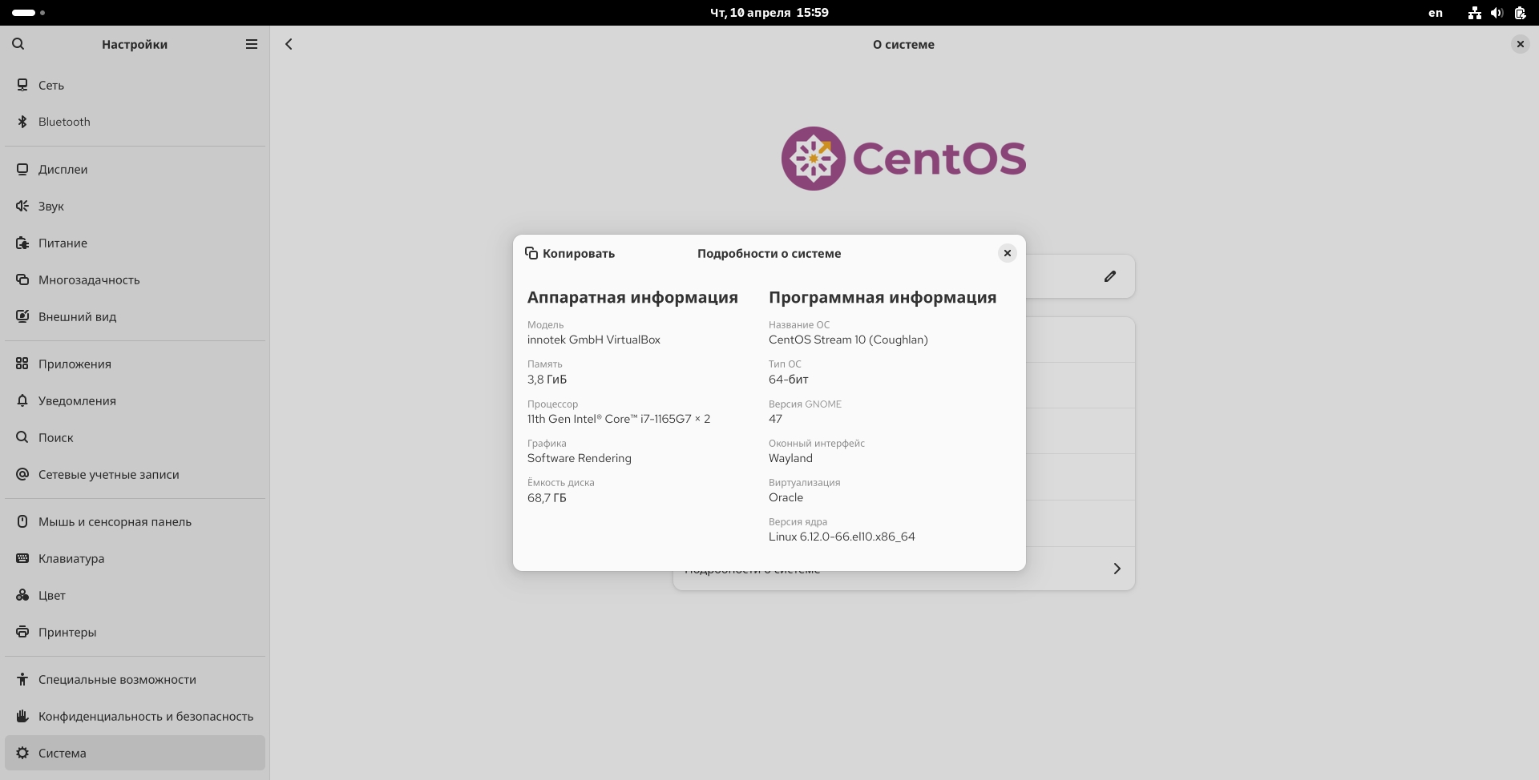This screenshot has width=1539, height=780.
Task: Click the 'Настройки' sidebar title
Action: click(x=135, y=45)
